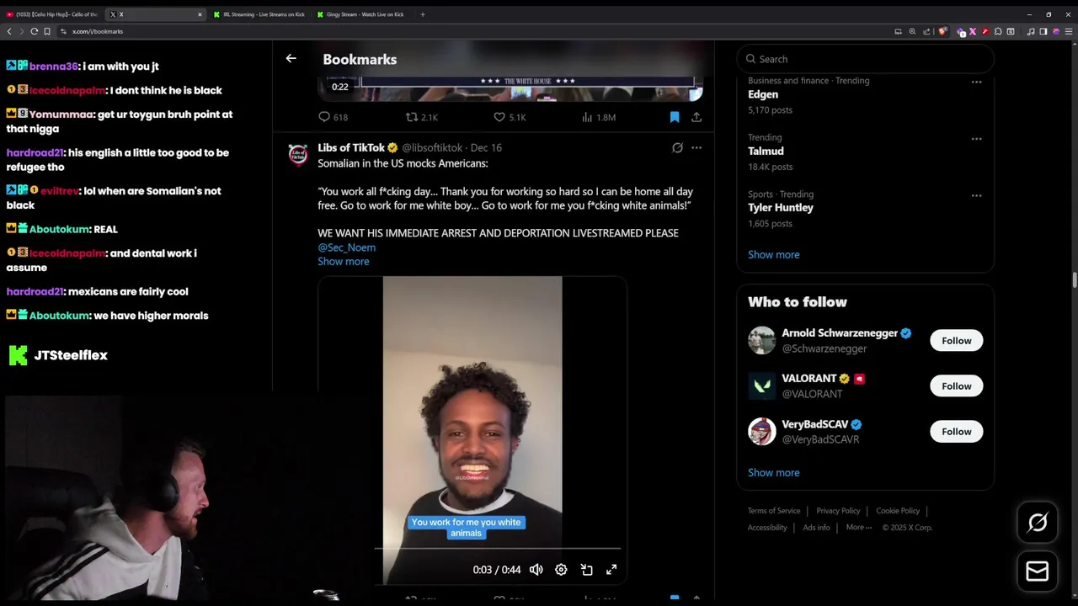Image resolution: width=1078 pixels, height=606 pixels.
Task: Toggle picture-in-picture on the video
Action: click(x=586, y=570)
